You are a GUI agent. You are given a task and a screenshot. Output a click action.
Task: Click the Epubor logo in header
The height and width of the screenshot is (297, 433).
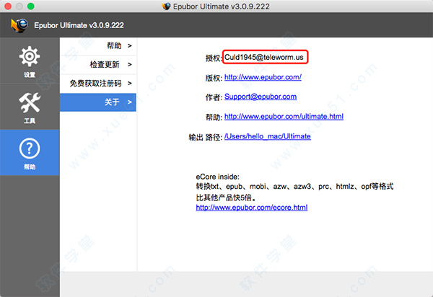(19, 25)
